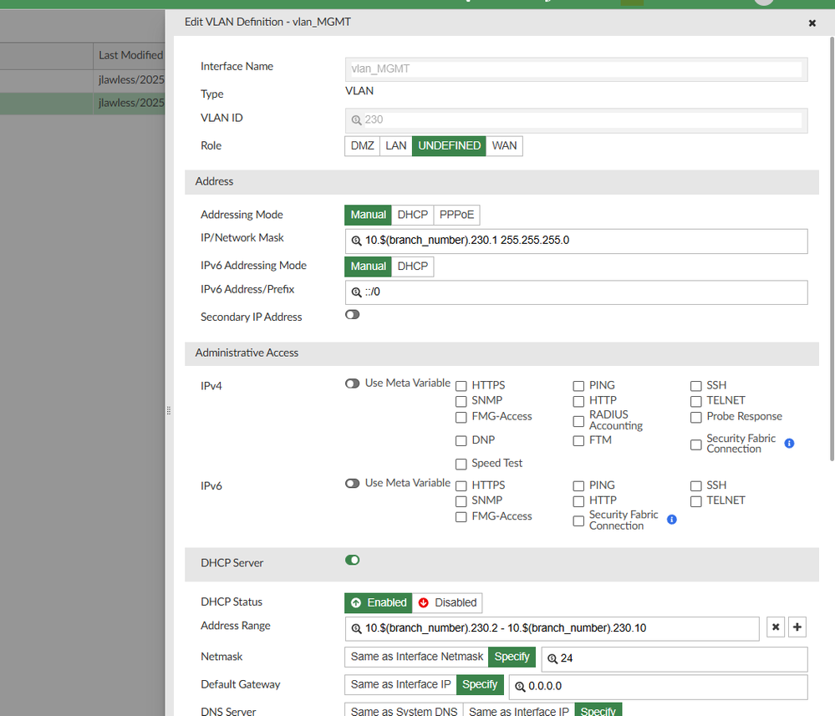Choose Same as System DNS

click(x=404, y=710)
